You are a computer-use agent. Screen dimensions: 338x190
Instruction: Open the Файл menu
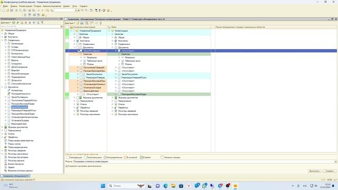pos(5,6)
